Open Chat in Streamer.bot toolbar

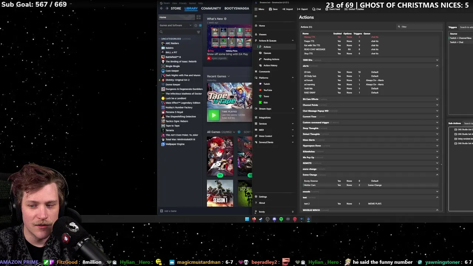coord(317,9)
